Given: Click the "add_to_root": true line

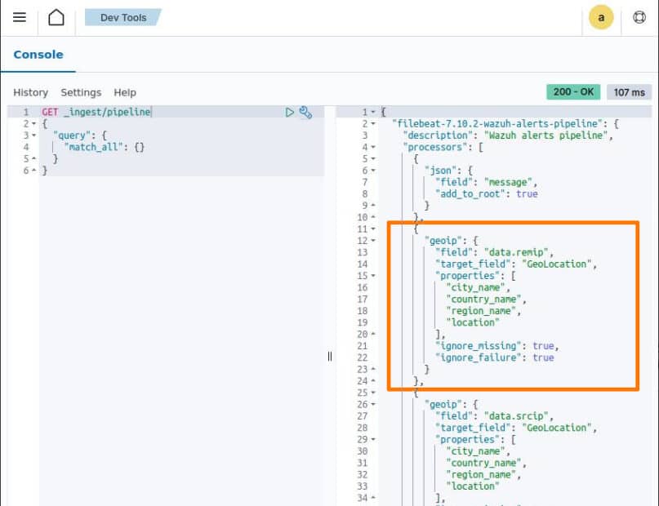Looking at the screenshot, I should (487, 194).
